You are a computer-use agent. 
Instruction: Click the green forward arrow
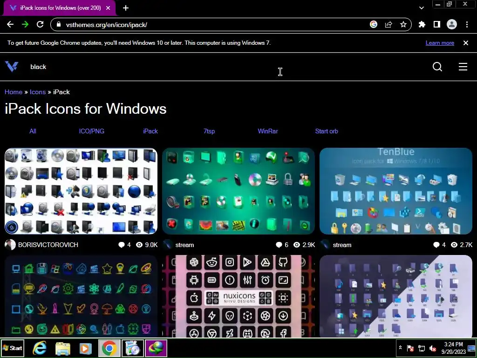(x=25, y=24)
